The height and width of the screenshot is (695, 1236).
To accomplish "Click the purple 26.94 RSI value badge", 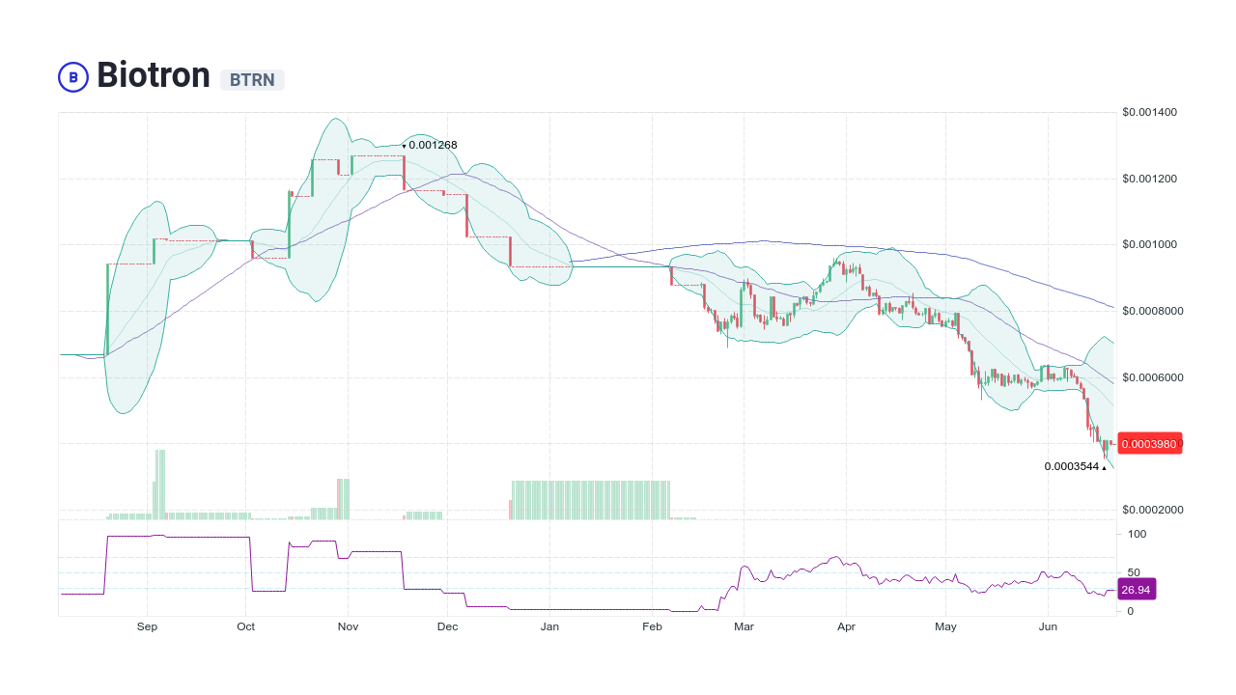I will tap(1137, 589).
